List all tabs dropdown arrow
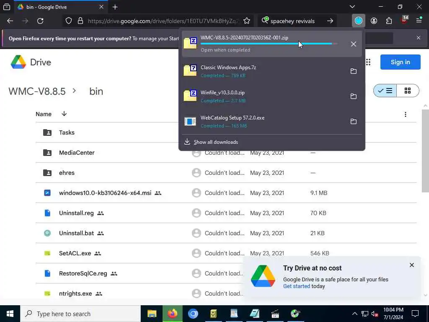Viewport: 429px width, 322px height. 352,7
